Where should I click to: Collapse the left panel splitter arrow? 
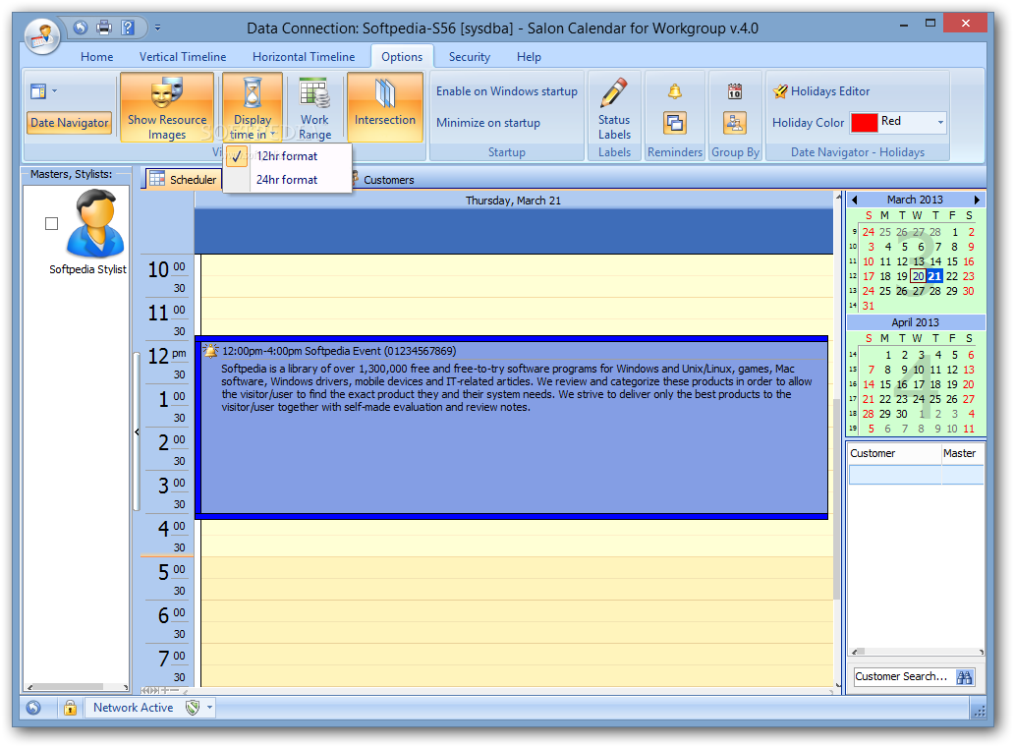[x=137, y=431]
